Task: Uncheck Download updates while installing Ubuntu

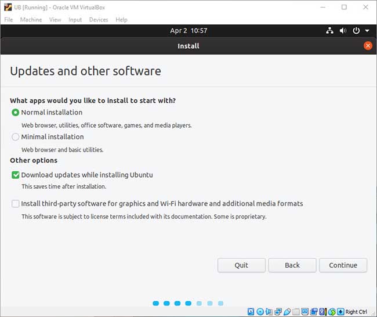Action: pyautogui.click(x=16, y=175)
